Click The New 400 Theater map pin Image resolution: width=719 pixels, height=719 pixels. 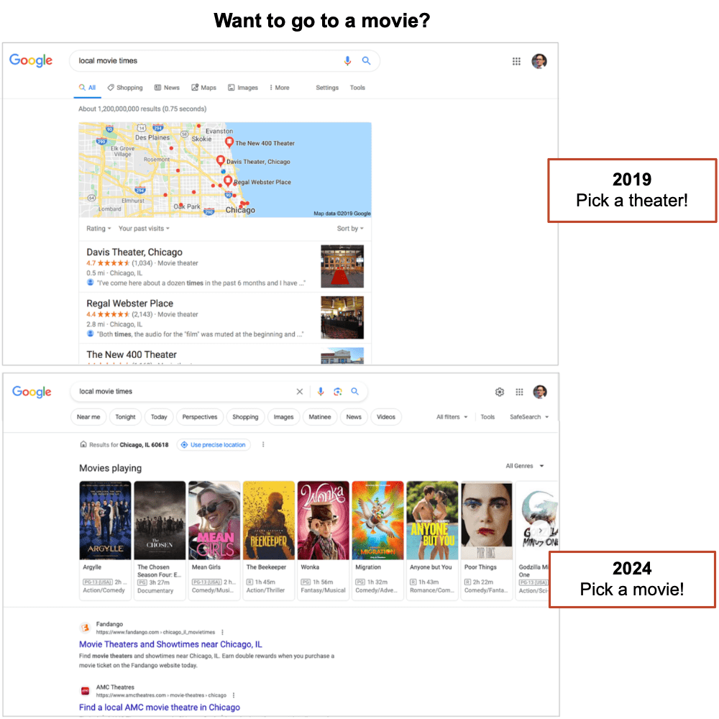click(x=229, y=142)
